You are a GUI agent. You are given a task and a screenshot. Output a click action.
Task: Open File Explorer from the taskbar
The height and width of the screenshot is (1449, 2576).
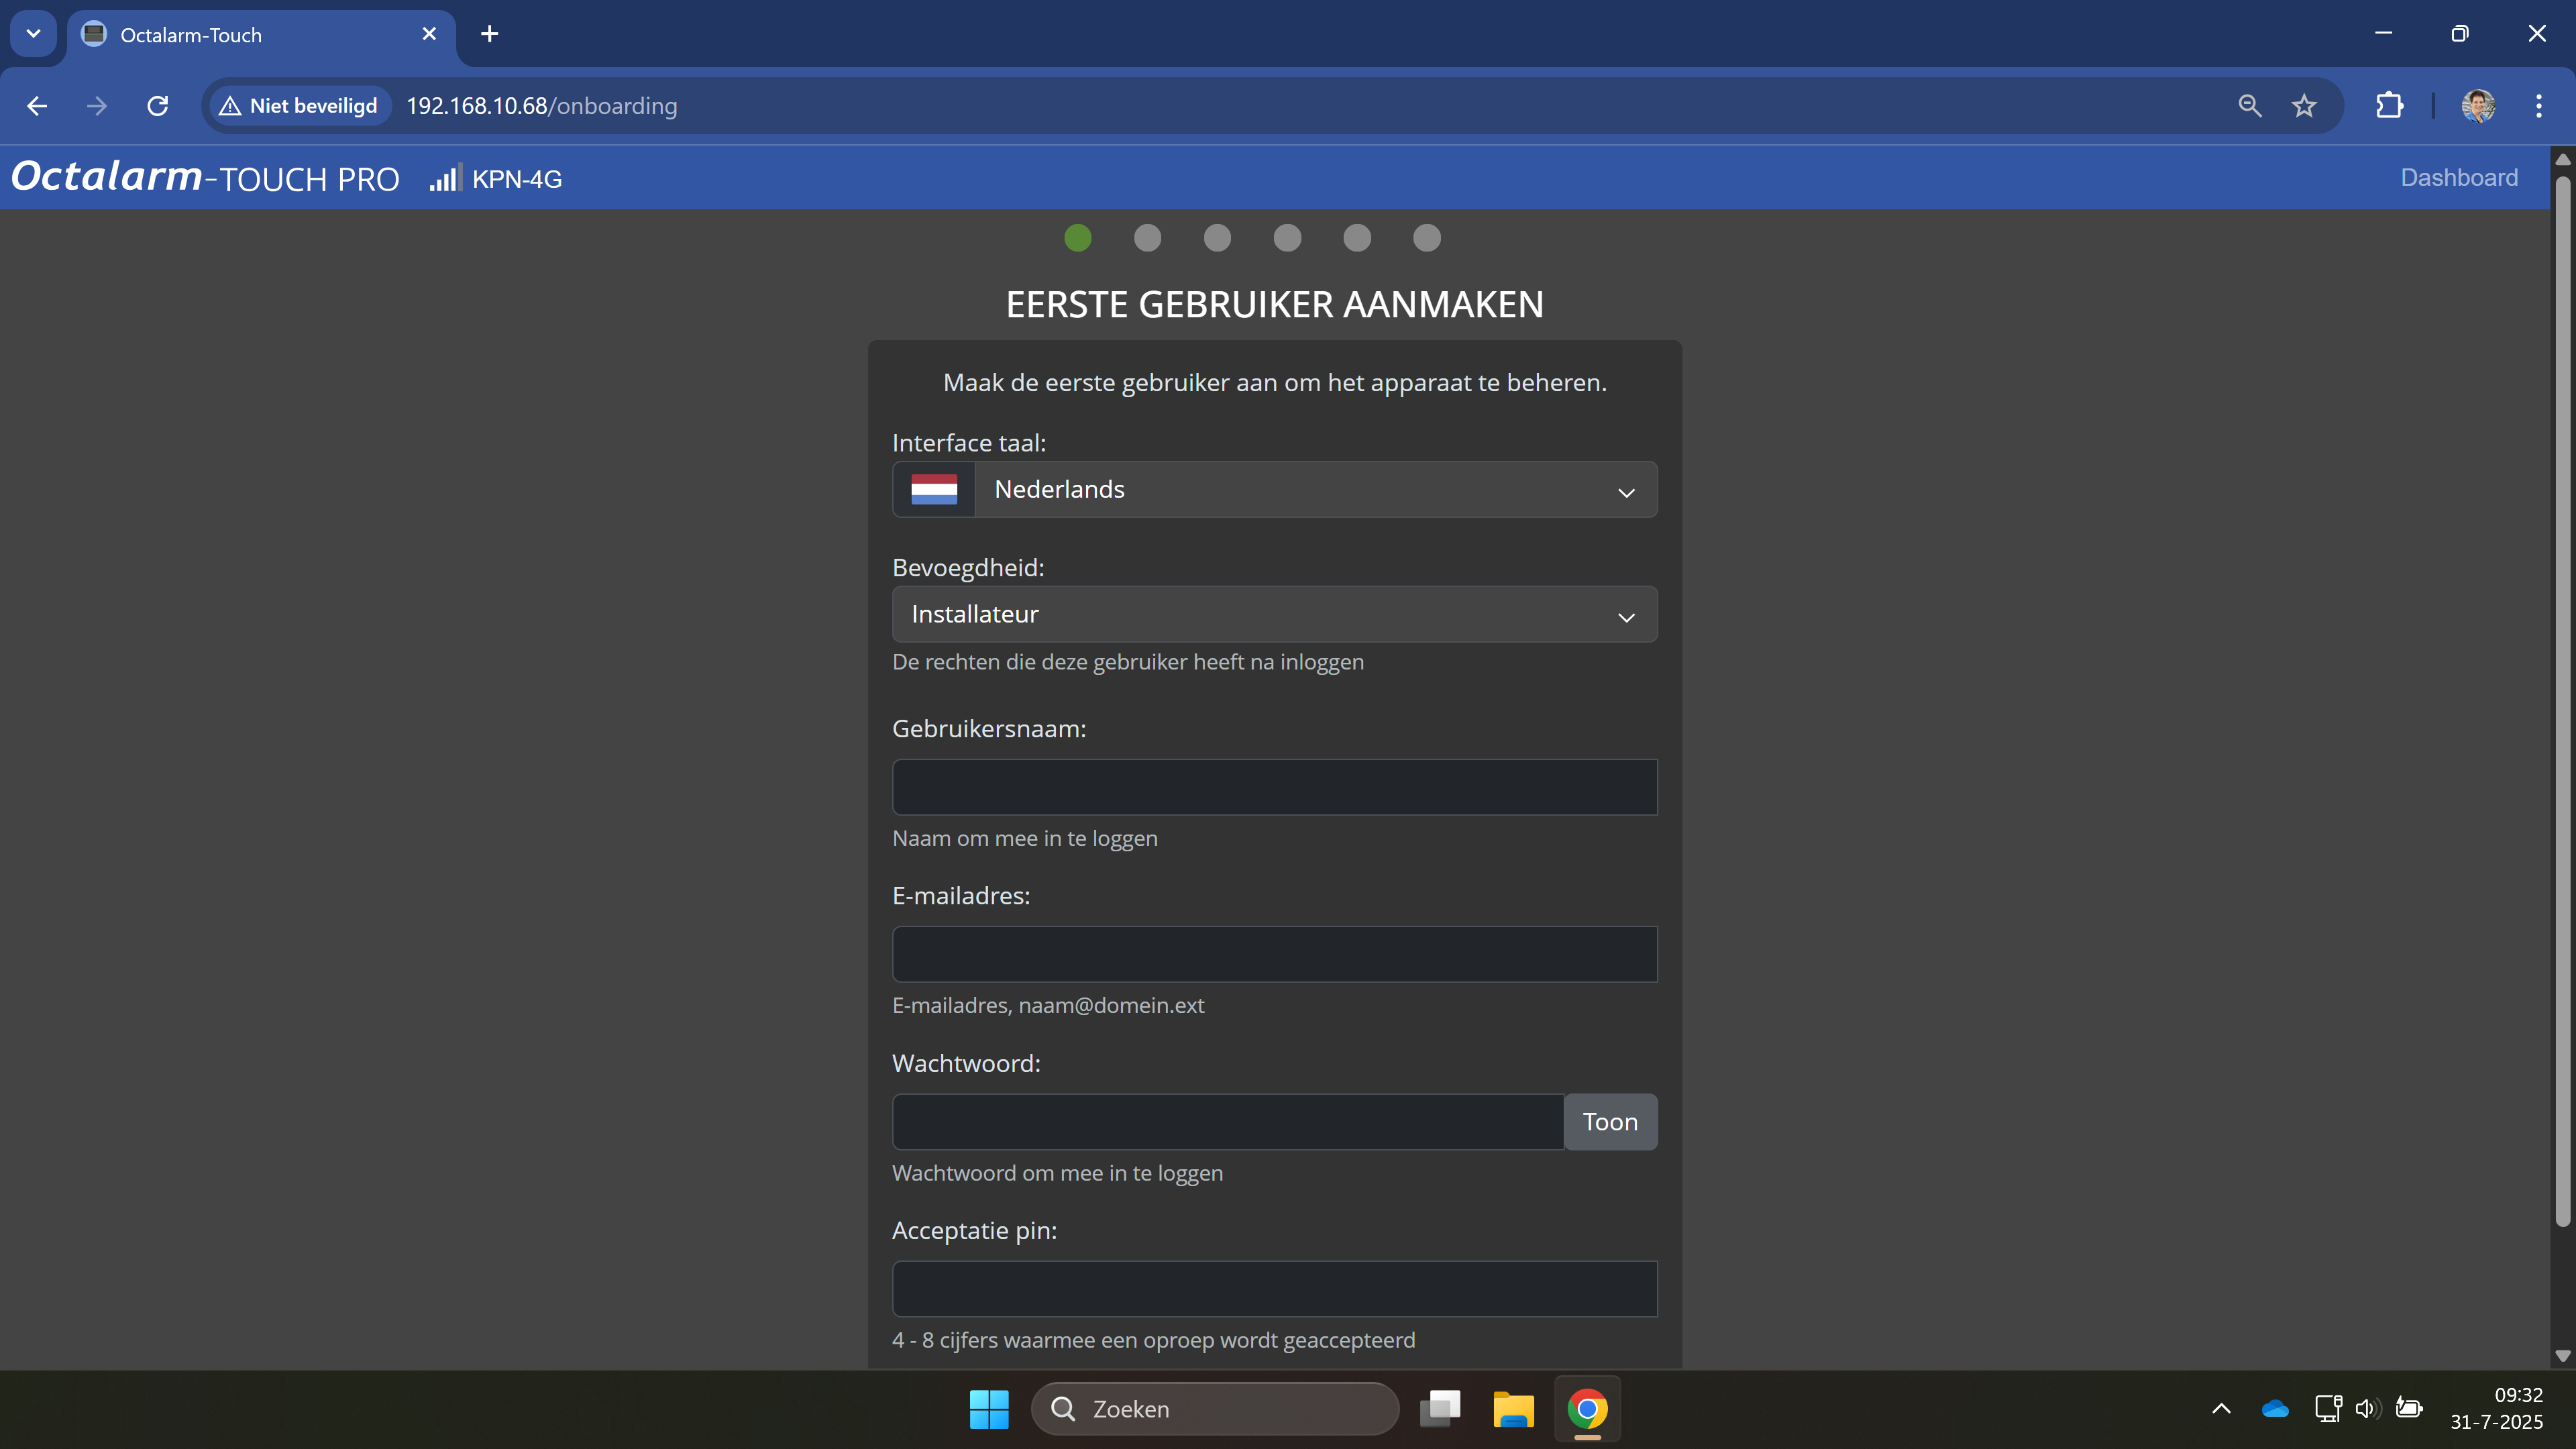click(1513, 1409)
